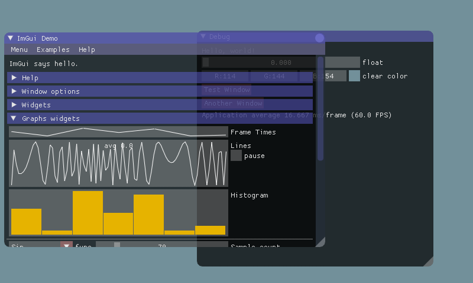The image size is (473, 283).
Task: Open the Menu item in ImGui Demo
Action: [x=20, y=50]
